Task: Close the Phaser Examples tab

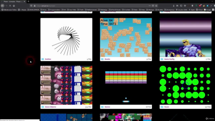Action: pyautogui.click(x=25, y=1)
